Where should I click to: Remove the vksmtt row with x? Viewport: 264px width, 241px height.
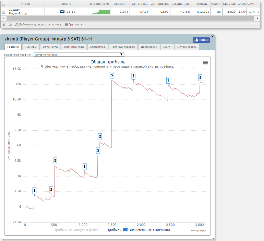point(258,12)
